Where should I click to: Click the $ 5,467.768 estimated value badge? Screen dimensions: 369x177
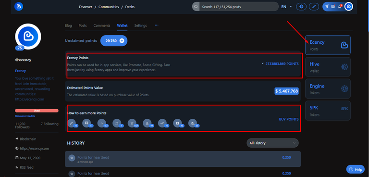(286, 91)
